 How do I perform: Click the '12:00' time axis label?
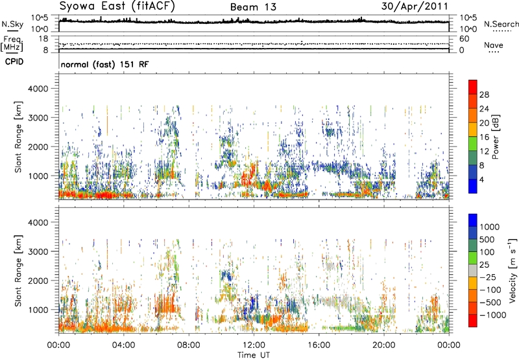click(x=254, y=345)
